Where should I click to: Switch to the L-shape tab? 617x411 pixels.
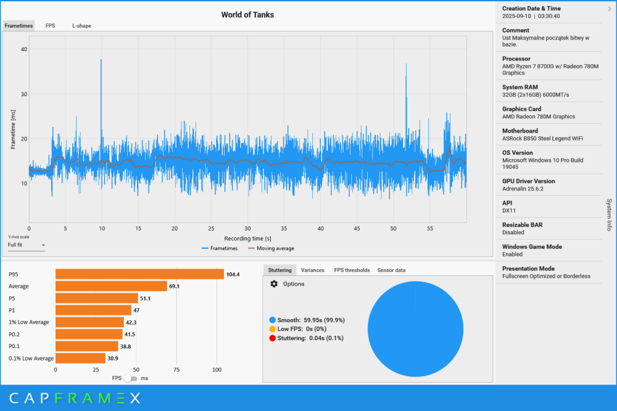click(x=81, y=26)
